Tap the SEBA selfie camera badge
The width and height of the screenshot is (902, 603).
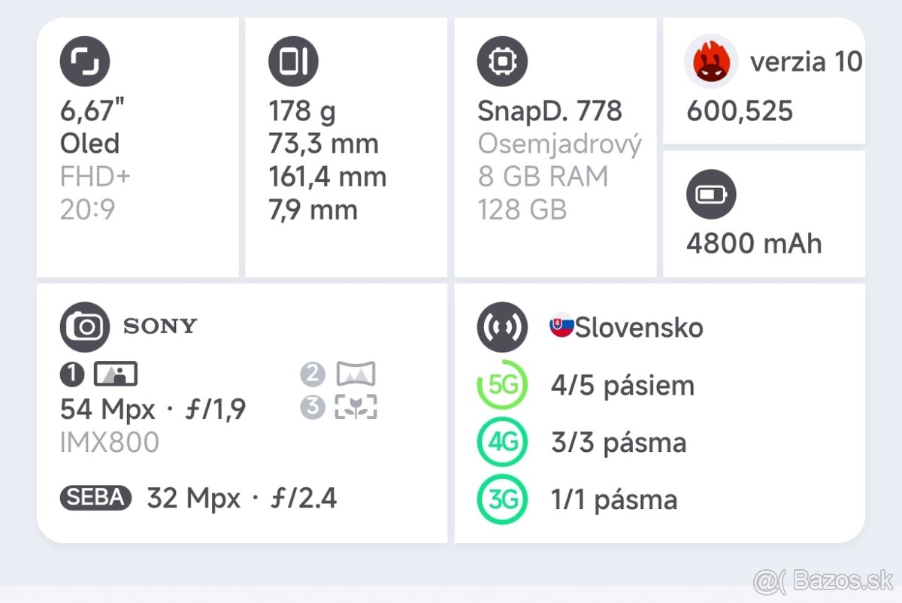pyautogui.click(x=95, y=498)
